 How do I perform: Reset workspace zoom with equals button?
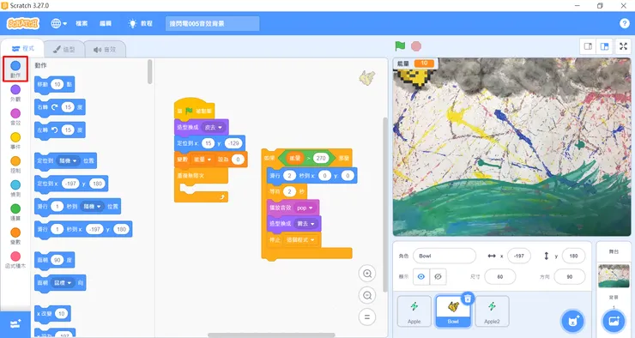(x=367, y=317)
